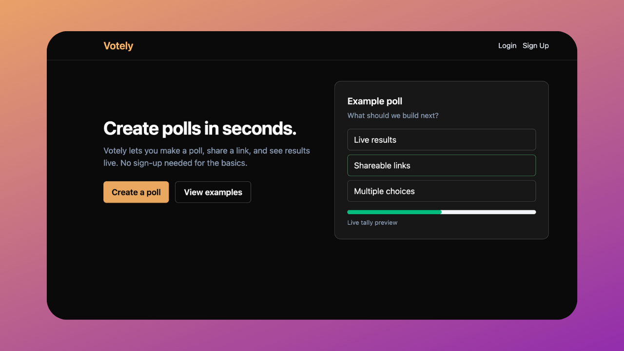Open the Login page
The width and height of the screenshot is (624, 351).
point(507,45)
